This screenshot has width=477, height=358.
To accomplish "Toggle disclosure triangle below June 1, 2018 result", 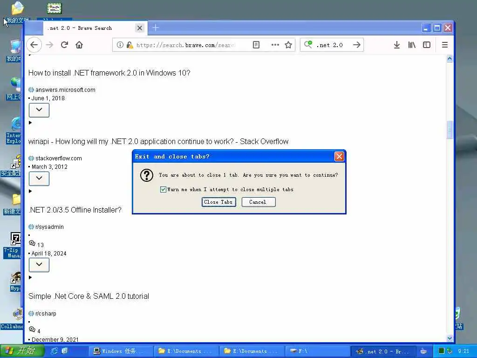I will [30, 123].
